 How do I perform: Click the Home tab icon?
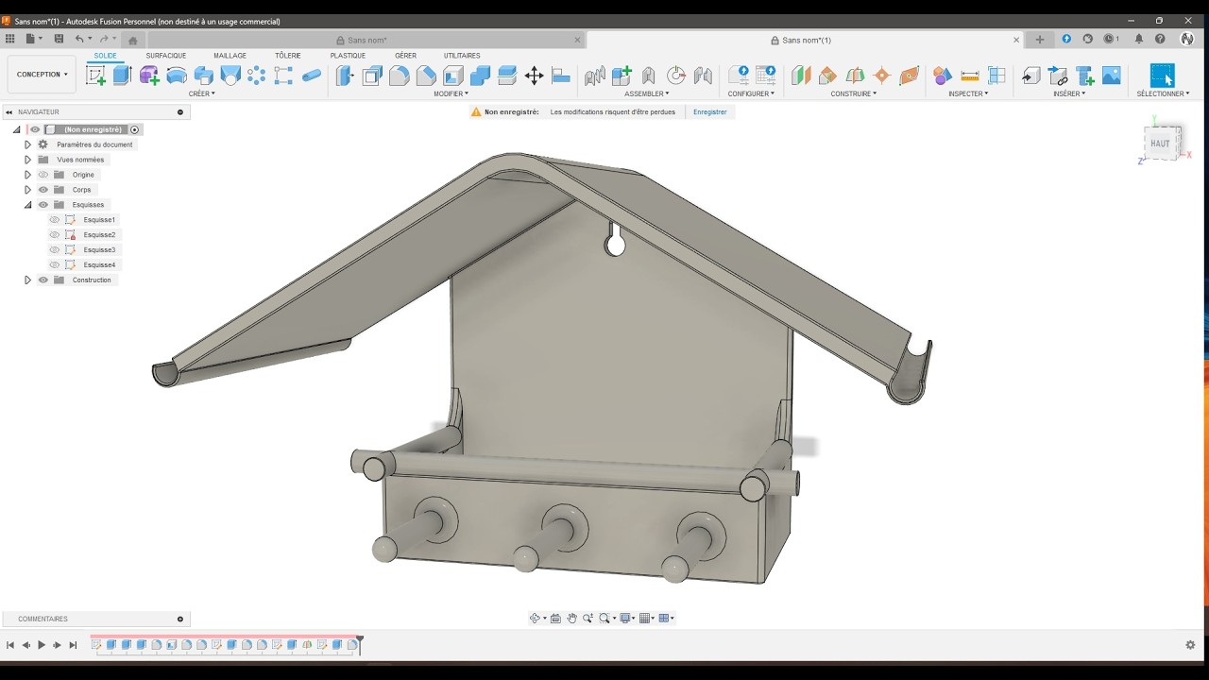click(x=133, y=40)
